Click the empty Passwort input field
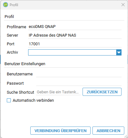The height and width of the screenshot is (138, 128). 79,83
